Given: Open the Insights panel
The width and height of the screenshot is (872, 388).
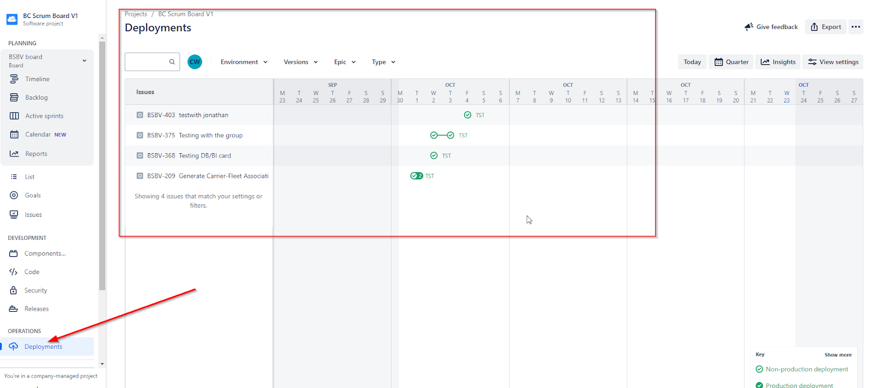Looking at the screenshot, I should pos(778,62).
